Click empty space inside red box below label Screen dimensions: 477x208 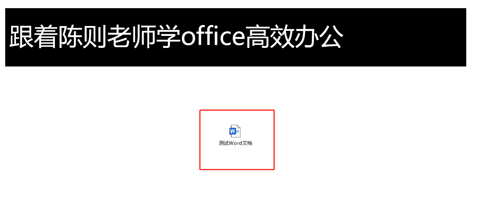(237, 158)
